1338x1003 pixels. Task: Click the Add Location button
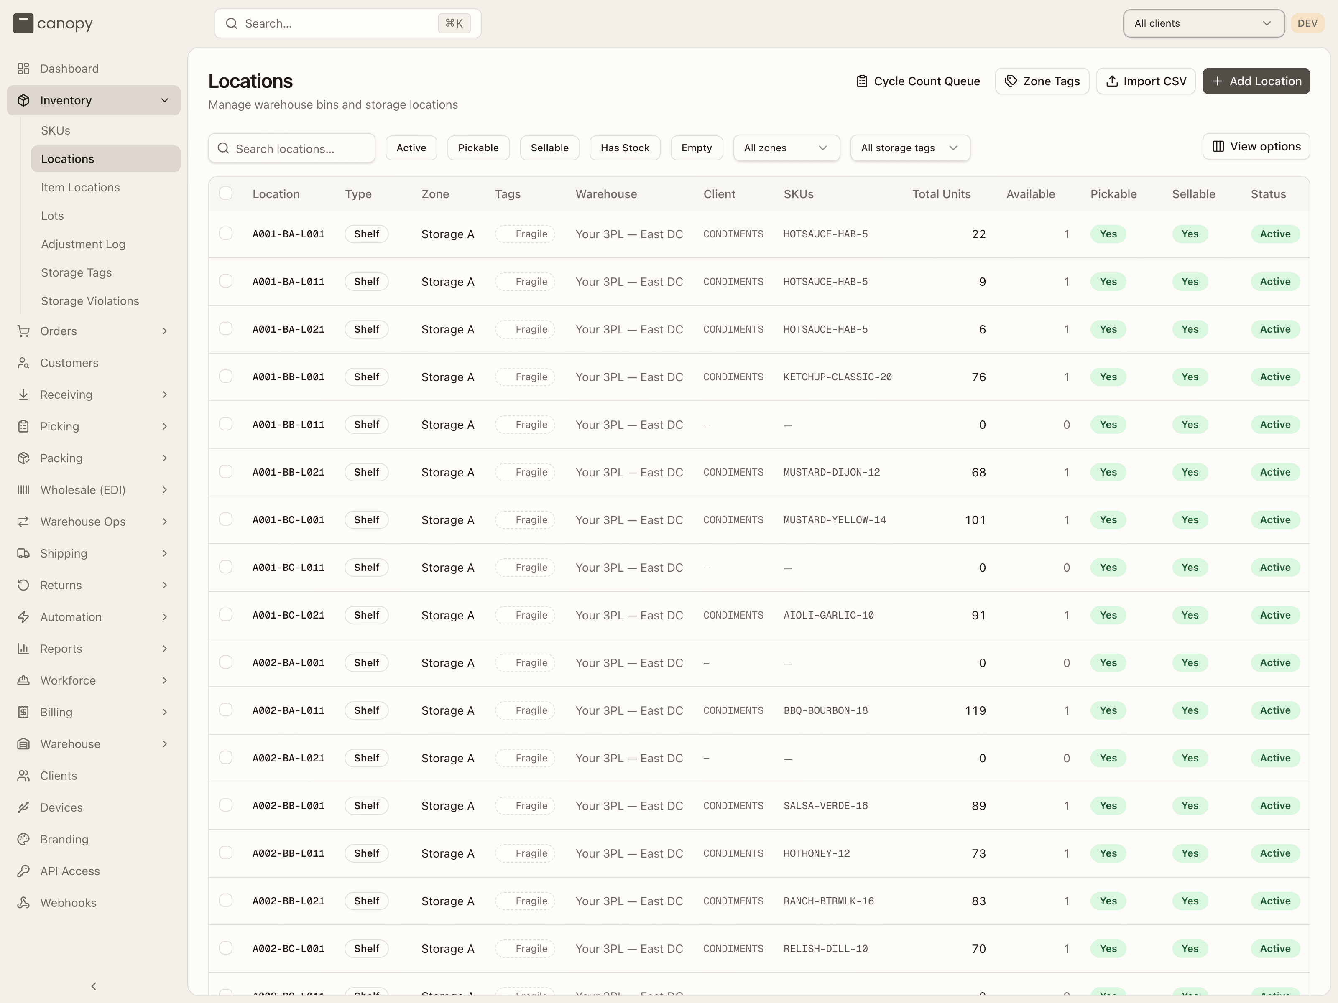tap(1256, 81)
